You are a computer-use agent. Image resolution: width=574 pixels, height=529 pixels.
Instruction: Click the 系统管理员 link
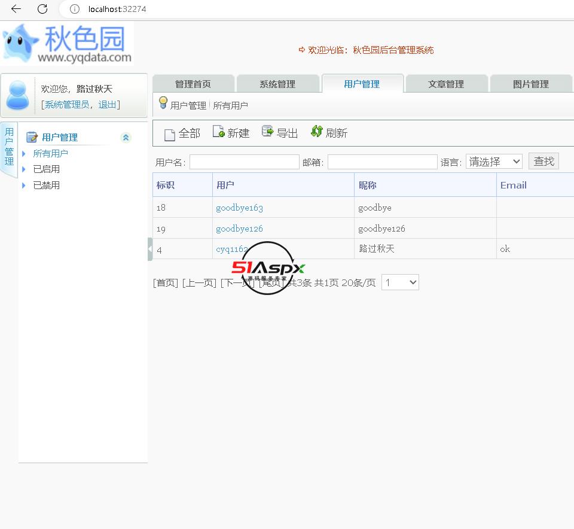coord(67,105)
